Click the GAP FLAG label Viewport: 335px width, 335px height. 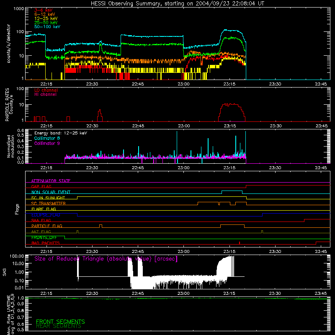[x=41, y=186]
